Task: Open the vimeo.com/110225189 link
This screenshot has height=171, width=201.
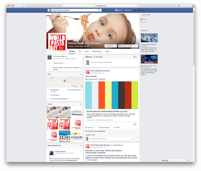Action: point(95,79)
